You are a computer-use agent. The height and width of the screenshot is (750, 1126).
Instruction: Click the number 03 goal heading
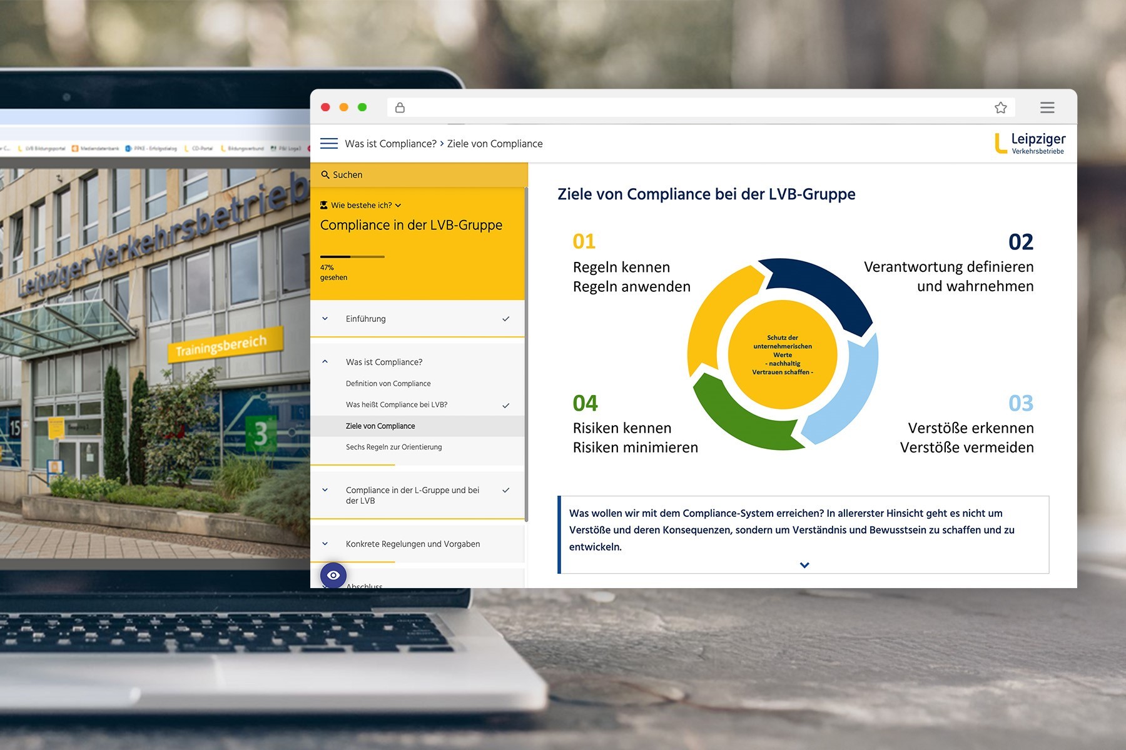1021,403
